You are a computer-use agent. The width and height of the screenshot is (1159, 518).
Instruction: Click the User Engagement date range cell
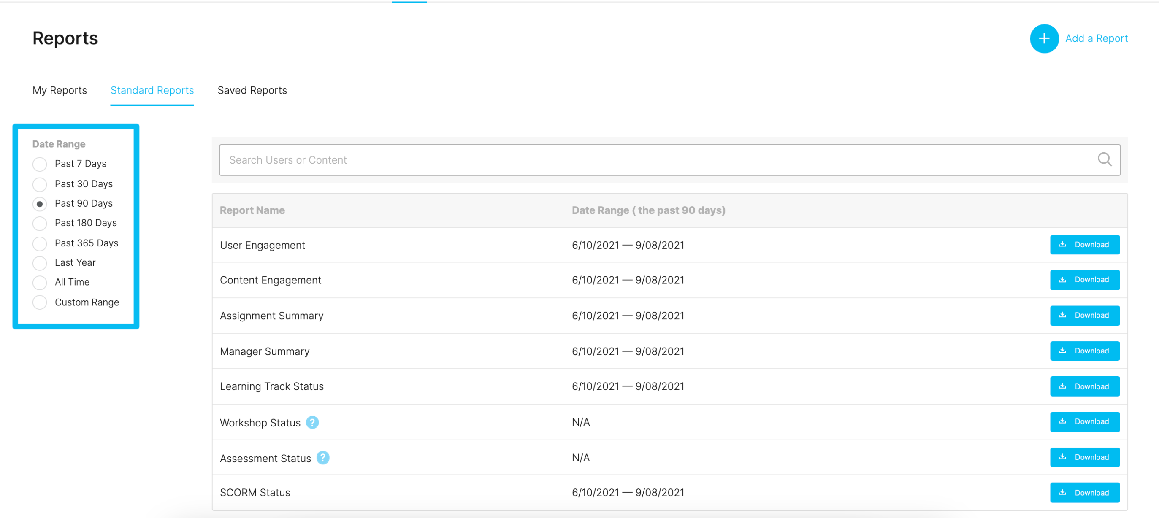click(x=628, y=245)
